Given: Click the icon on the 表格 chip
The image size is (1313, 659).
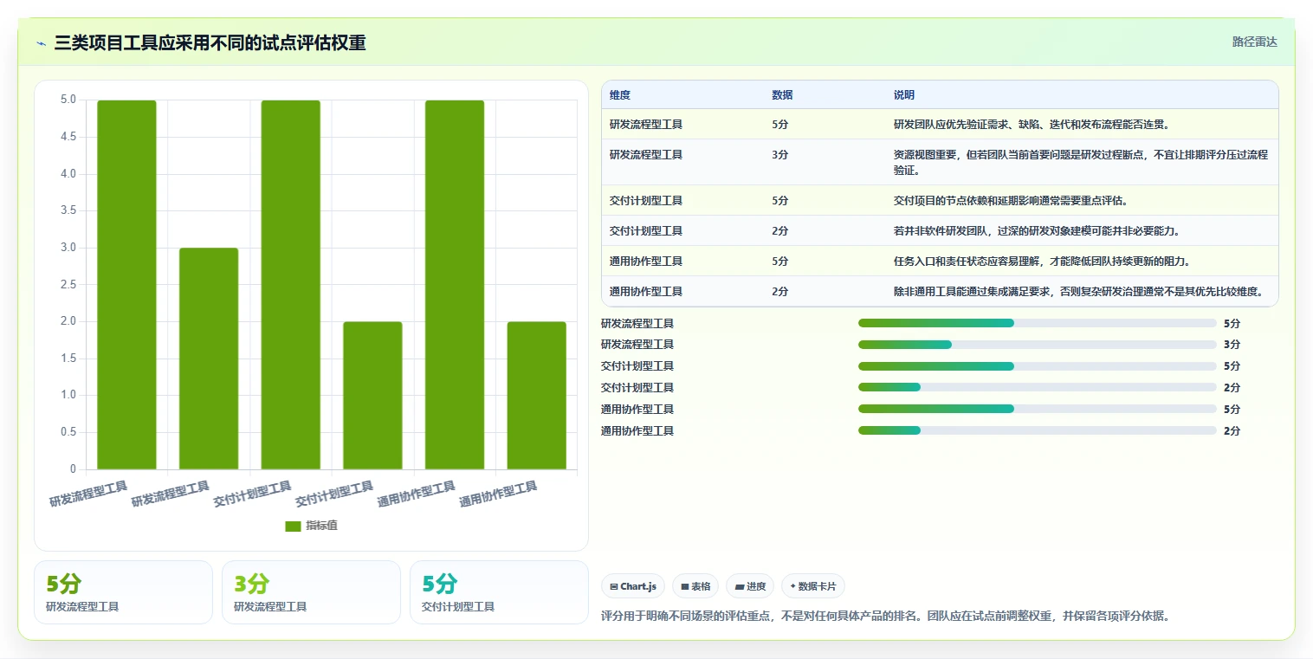Looking at the screenshot, I should 685,586.
